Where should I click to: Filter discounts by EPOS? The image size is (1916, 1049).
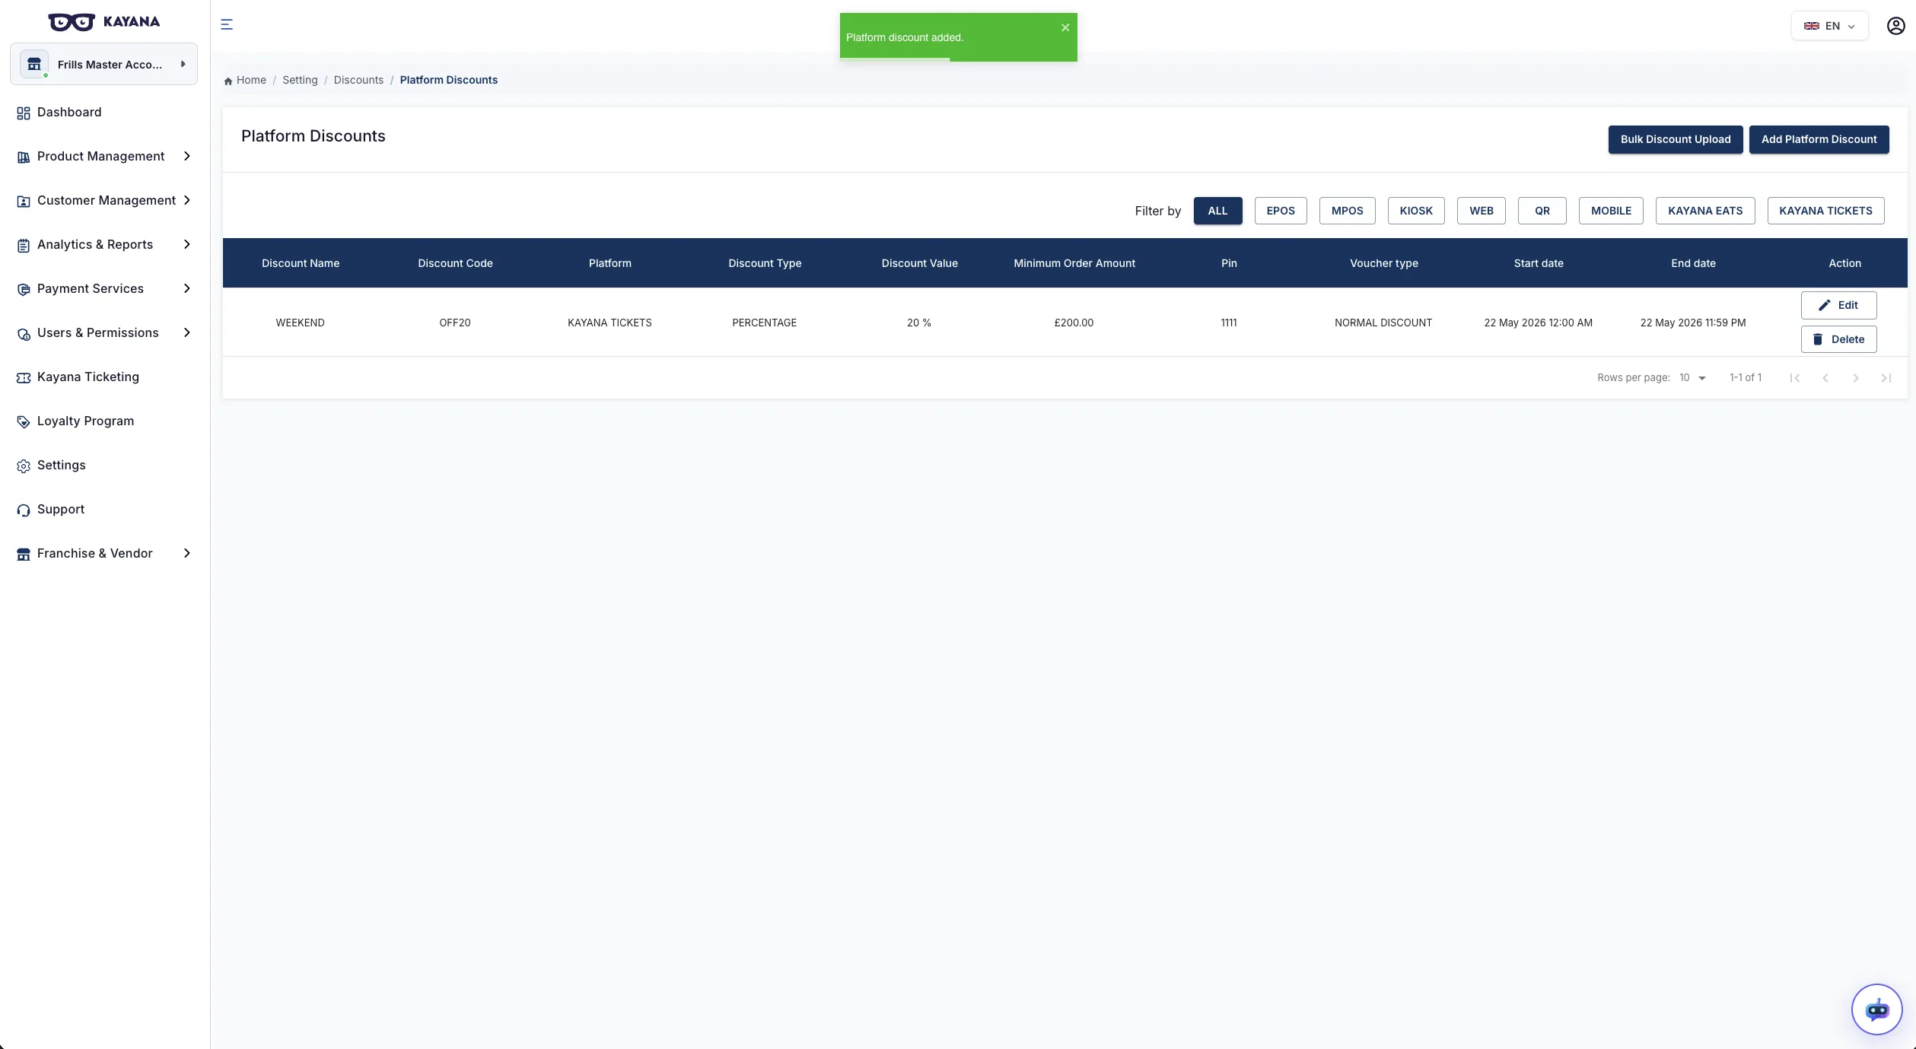1281,211
